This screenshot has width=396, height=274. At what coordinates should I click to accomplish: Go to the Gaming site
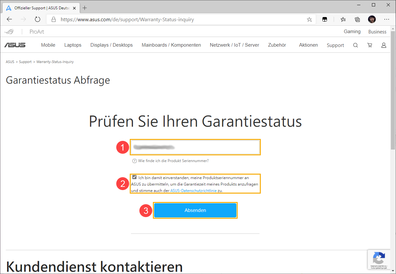352,32
